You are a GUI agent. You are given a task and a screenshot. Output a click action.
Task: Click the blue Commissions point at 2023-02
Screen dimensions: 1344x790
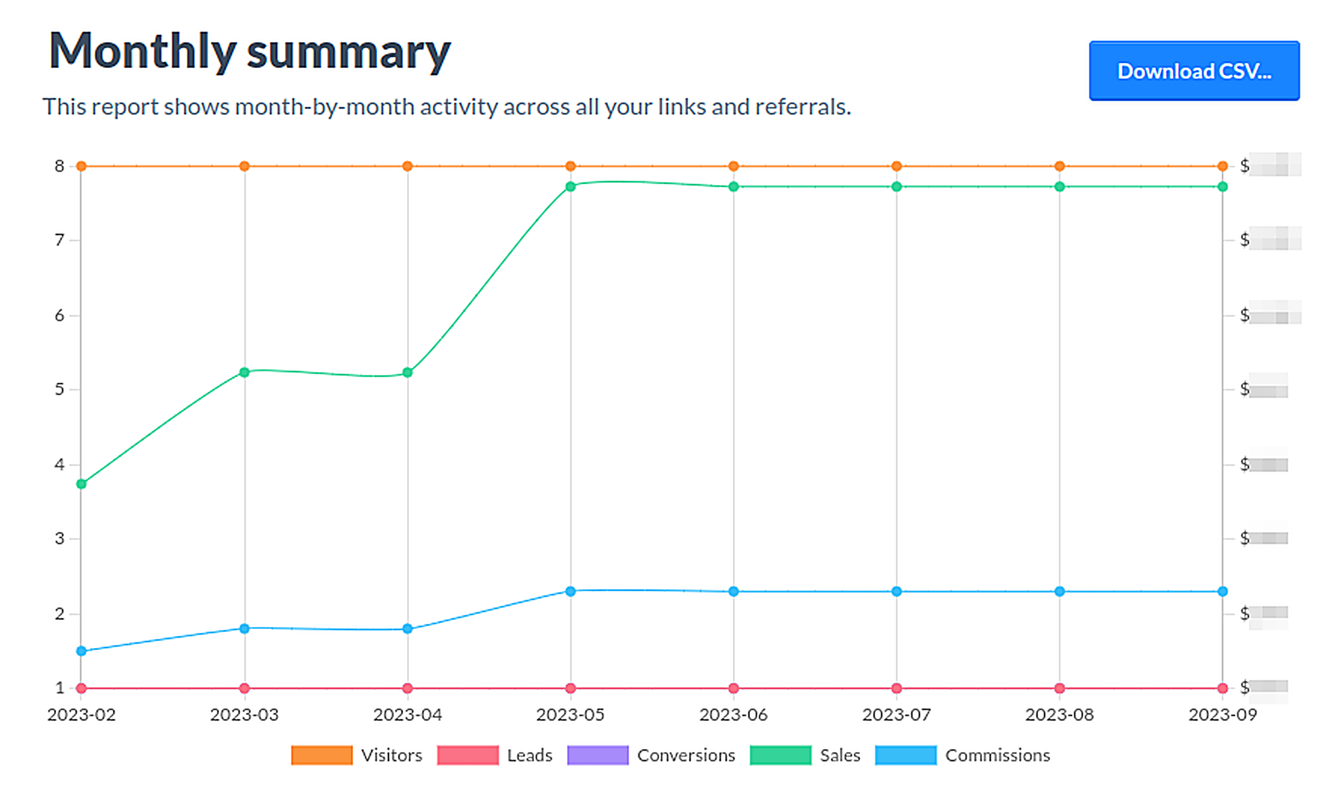tap(81, 651)
